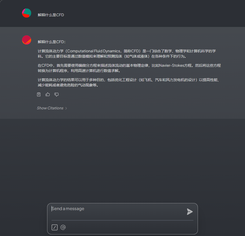245x236 pixels.
Task: Click the empty area below the conversation
Action: 122,159
